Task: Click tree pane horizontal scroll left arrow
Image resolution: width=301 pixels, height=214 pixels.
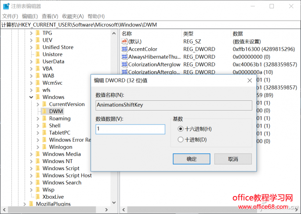Action: click(4, 210)
